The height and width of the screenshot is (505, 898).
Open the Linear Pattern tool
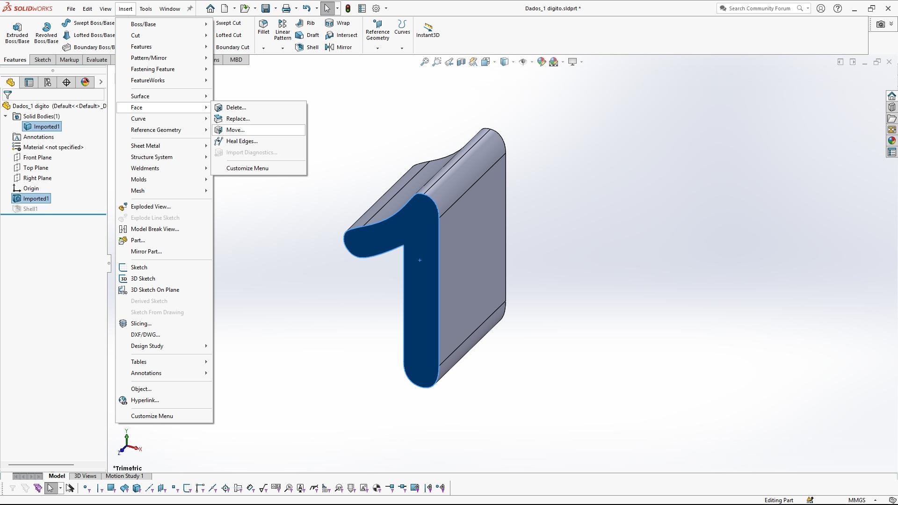282,30
